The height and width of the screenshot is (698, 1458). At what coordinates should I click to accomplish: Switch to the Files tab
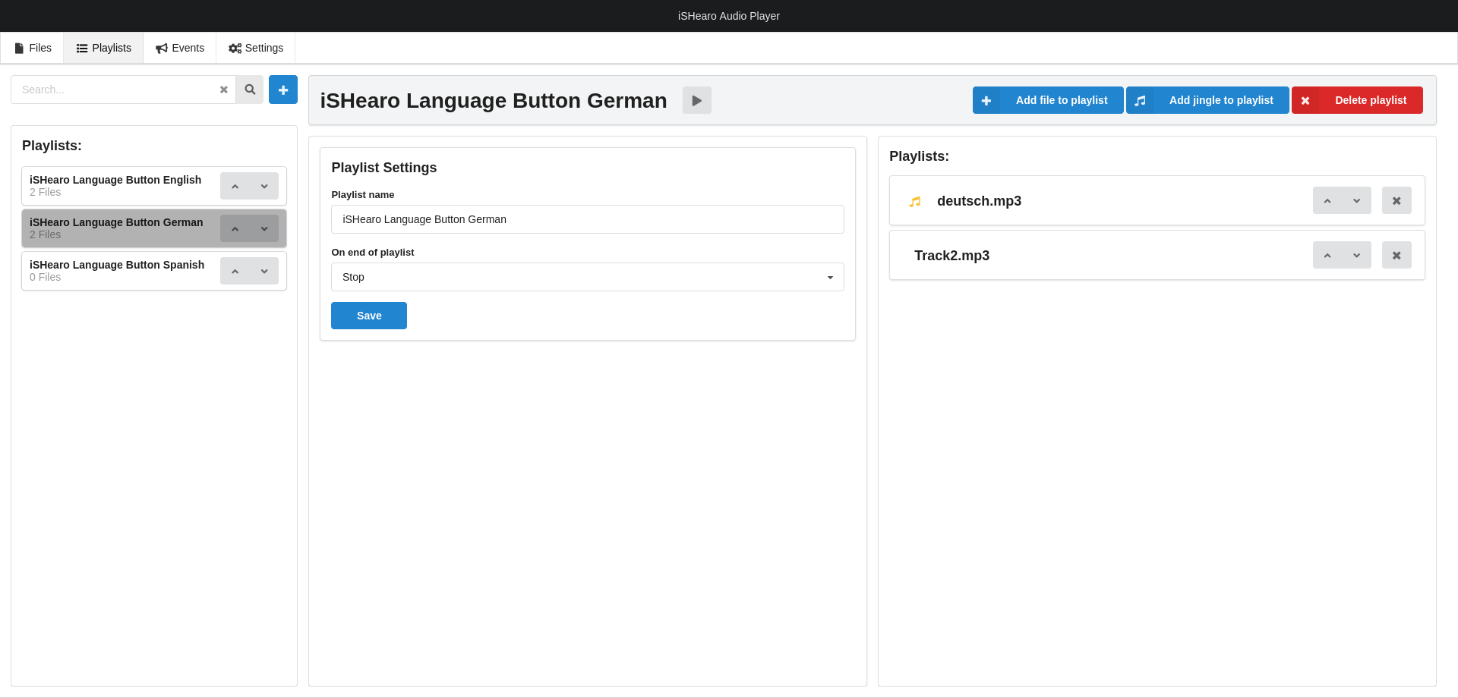pyautogui.click(x=33, y=48)
